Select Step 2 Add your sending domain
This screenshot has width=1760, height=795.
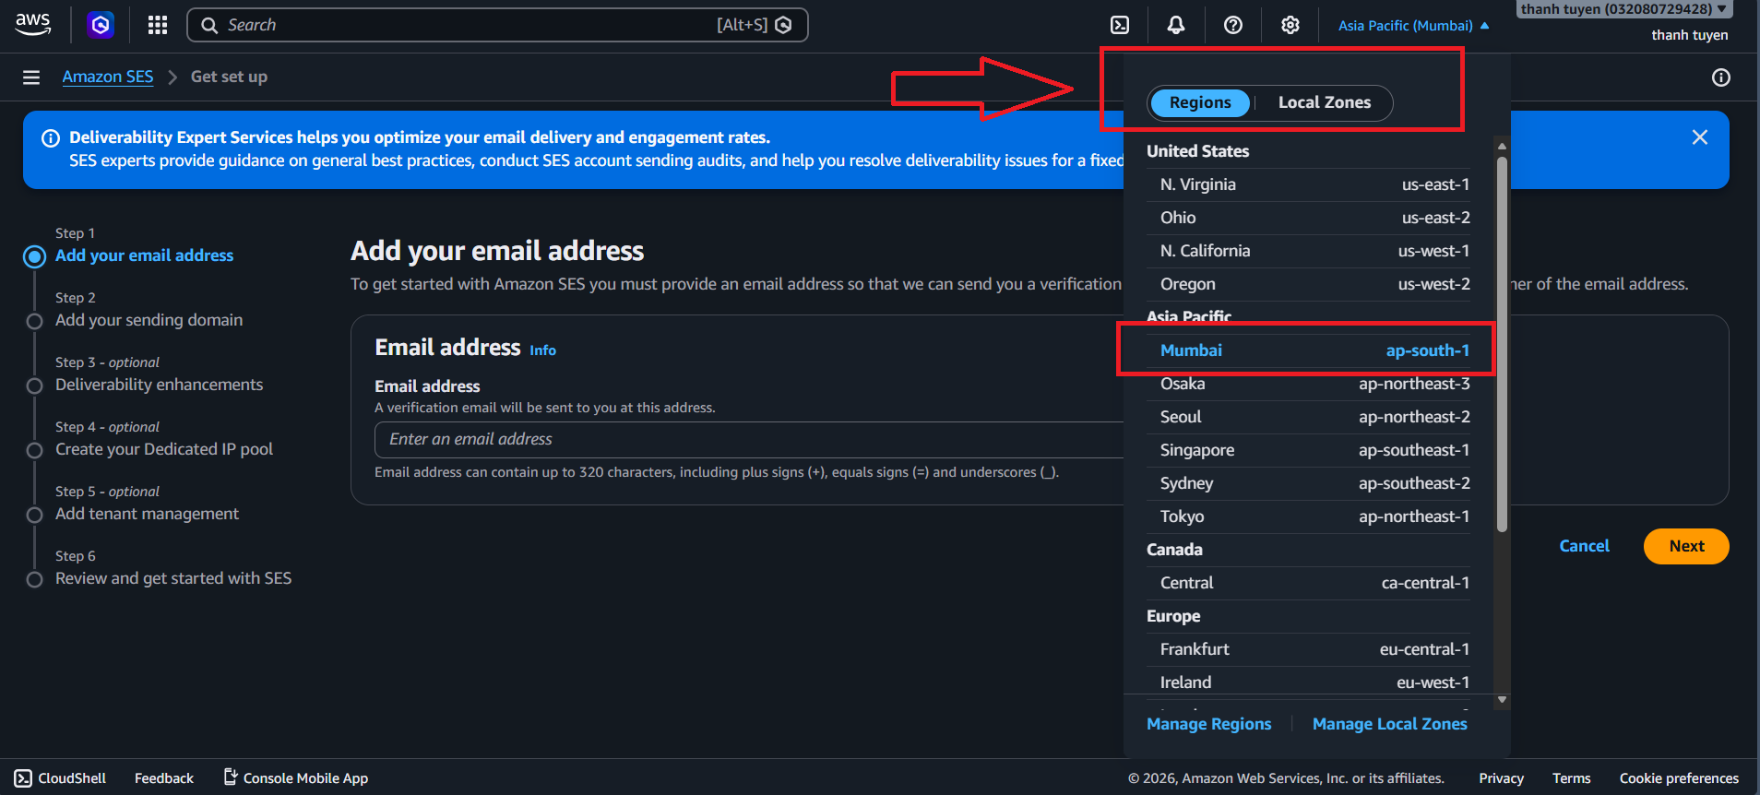(149, 320)
